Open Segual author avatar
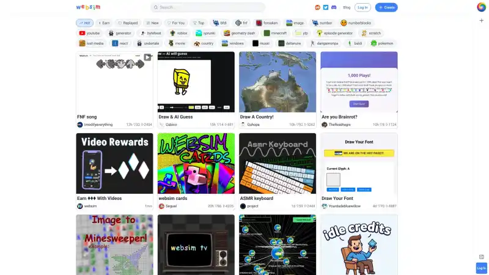 161,206
